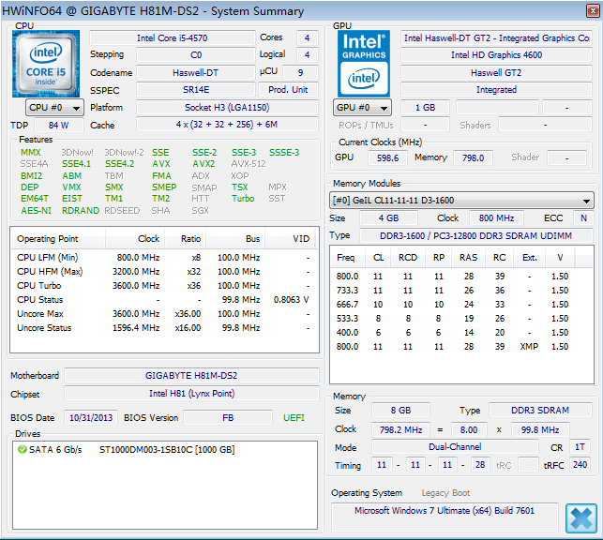The image size is (603, 540).
Task: Click the memory total size 8 GB field
Action: 400,411
